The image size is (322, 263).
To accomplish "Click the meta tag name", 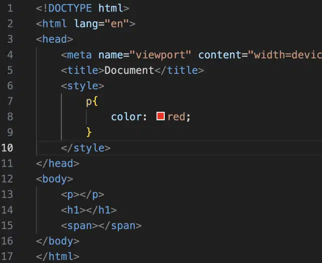I will point(79,55).
